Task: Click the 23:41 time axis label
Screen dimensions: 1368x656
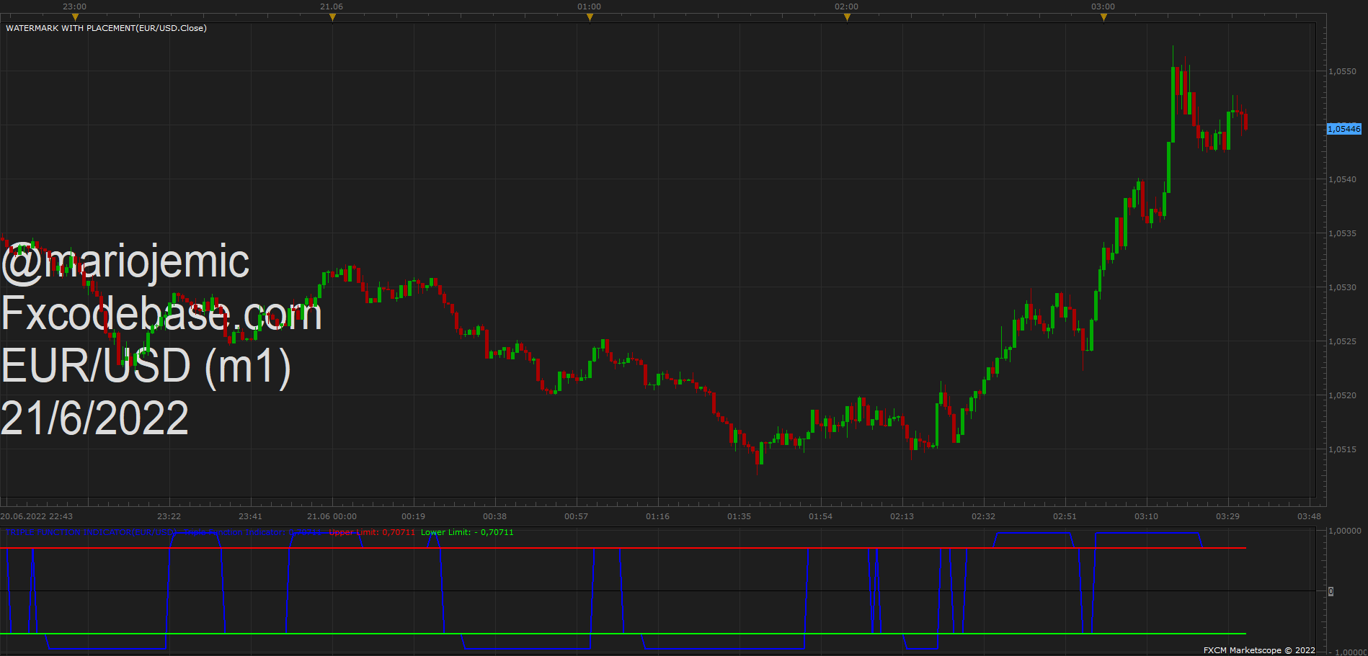Action: (251, 516)
